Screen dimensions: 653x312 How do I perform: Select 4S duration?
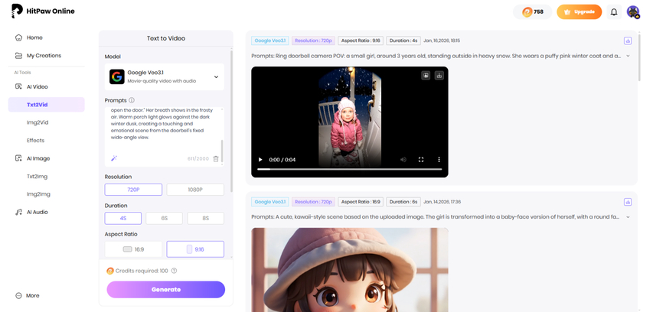[122, 218]
